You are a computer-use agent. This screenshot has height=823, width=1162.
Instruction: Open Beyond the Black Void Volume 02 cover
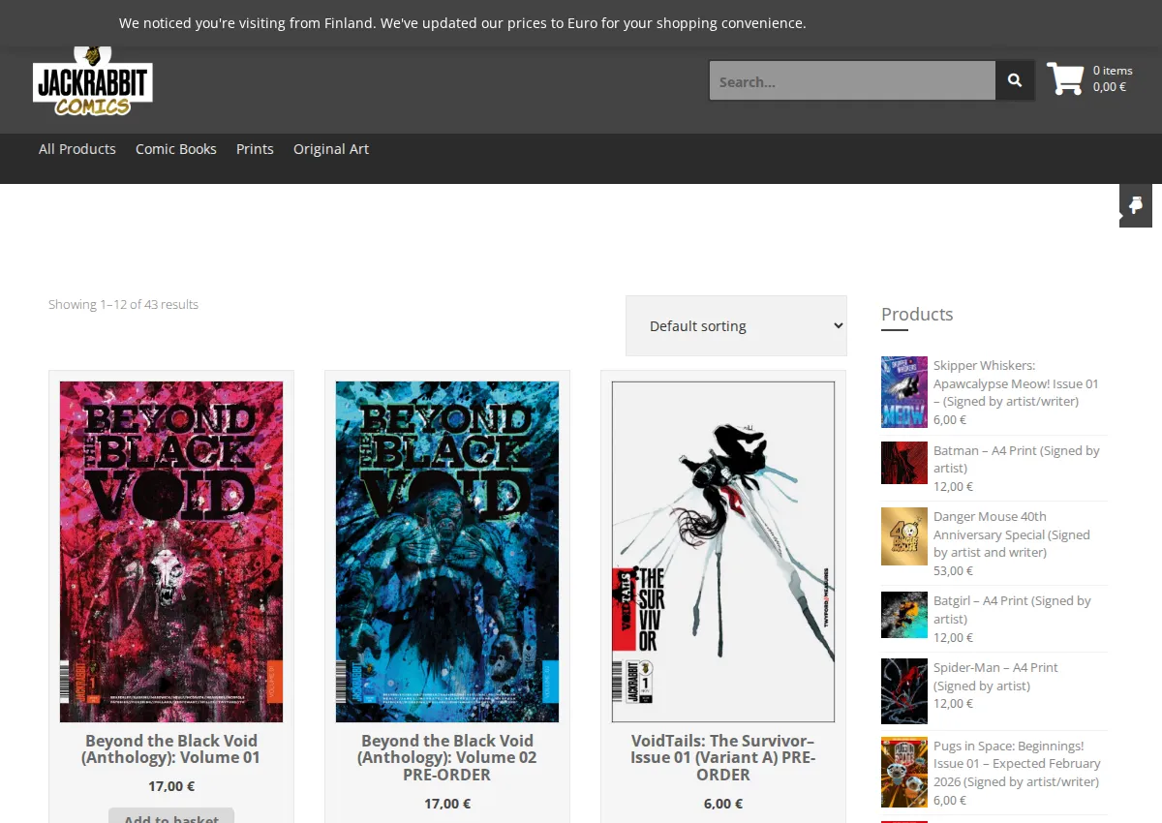coord(447,552)
